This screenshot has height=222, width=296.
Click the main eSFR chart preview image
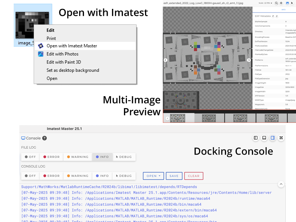(208, 58)
